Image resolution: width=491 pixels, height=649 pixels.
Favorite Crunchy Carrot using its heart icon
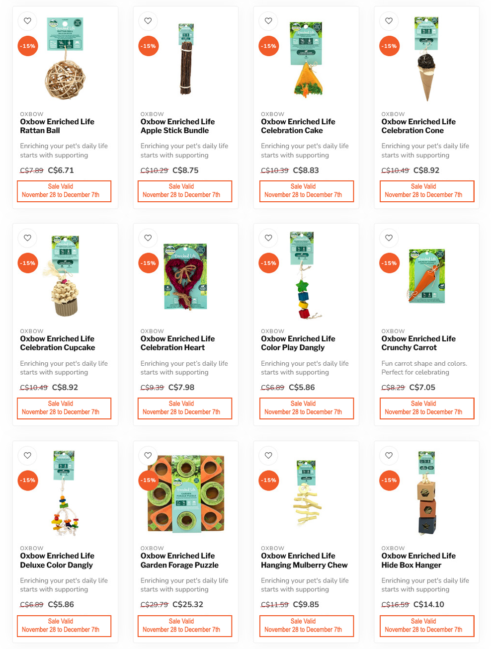pos(389,238)
